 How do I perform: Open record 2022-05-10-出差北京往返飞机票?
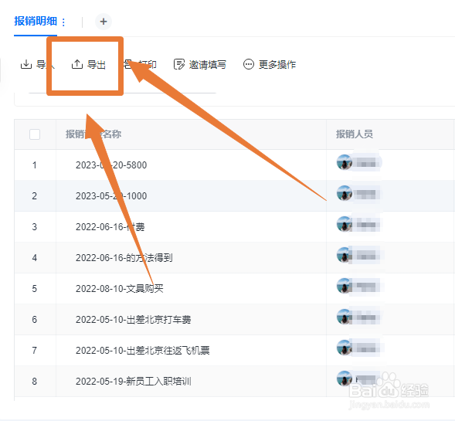click(142, 350)
